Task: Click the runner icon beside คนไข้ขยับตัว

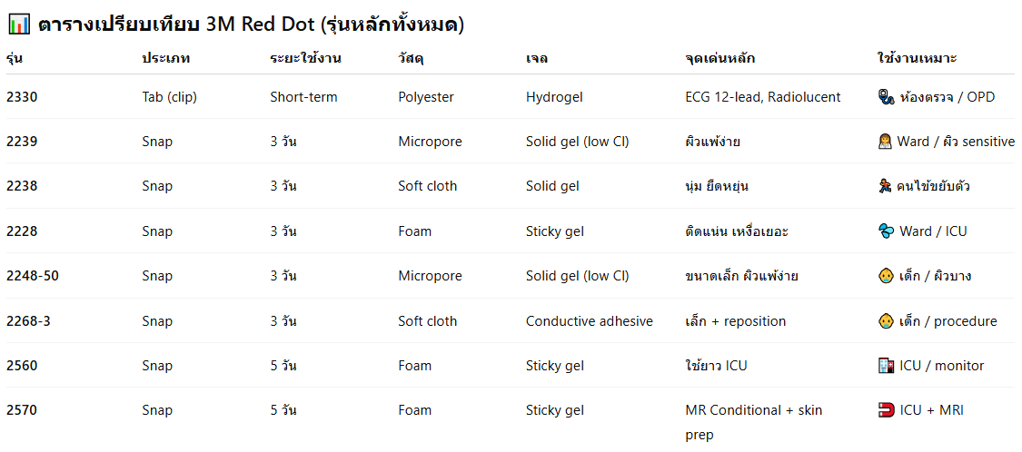Action: pyautogui.click(x=886, y=186)
